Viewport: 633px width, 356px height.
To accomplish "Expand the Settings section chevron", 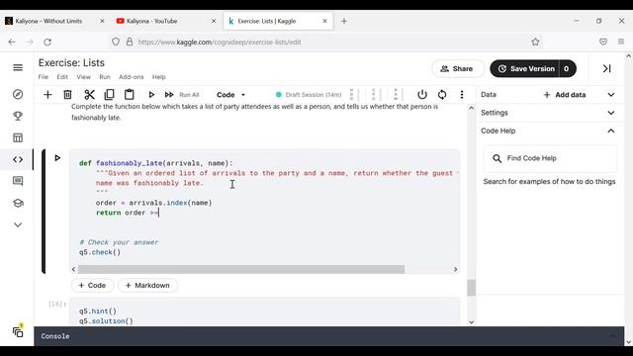I will pyautogui.click(x=611, y=113).
